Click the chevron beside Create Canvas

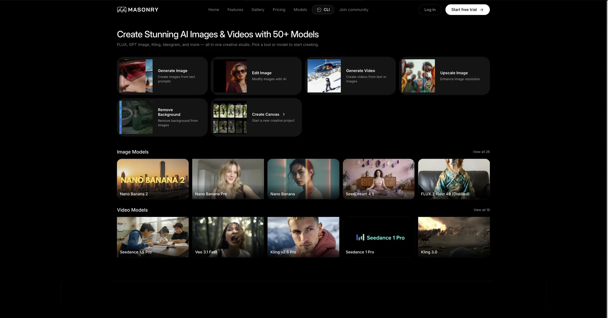(284, 114)
